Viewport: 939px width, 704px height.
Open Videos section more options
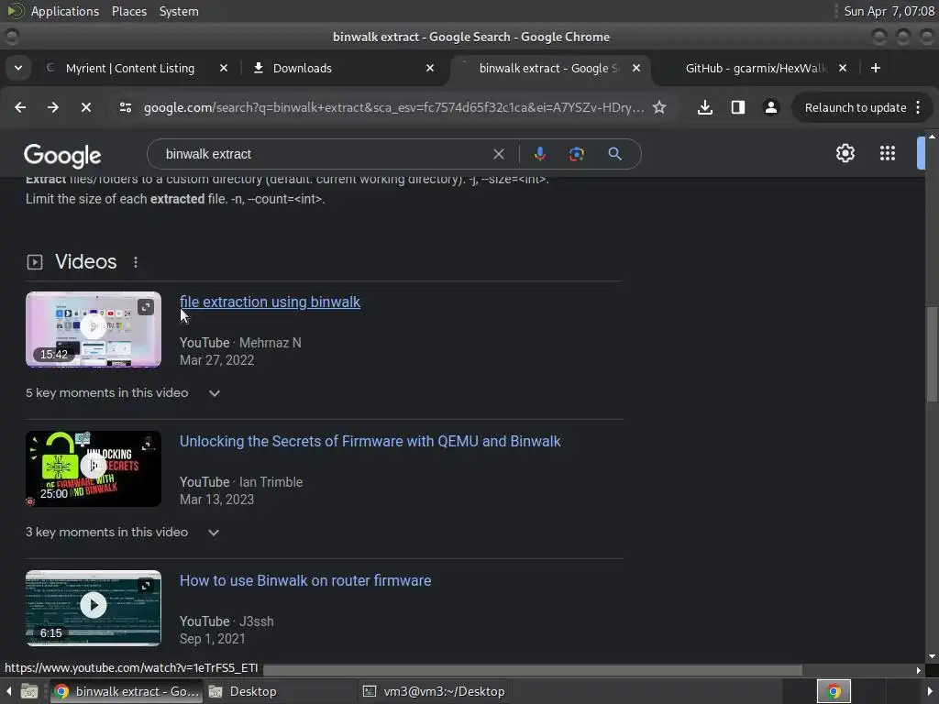(x=136, y=262)
